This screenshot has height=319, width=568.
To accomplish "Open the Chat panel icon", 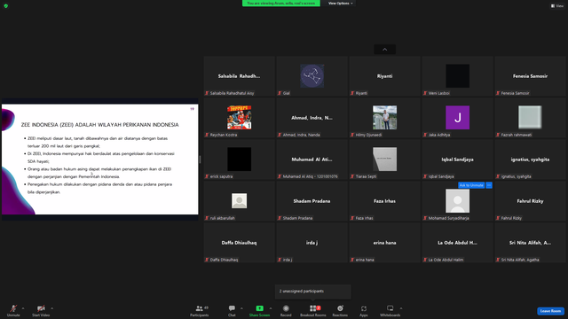I will coord(232,308).
